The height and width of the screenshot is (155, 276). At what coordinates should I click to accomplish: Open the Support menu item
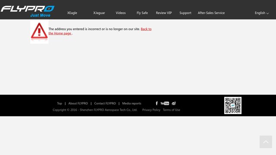(185, 13)
